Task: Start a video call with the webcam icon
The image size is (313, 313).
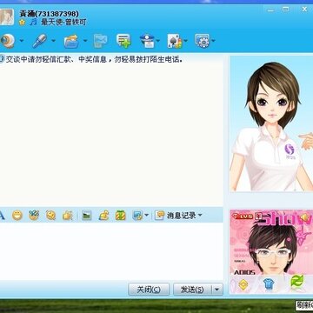Action: (7, 41)
